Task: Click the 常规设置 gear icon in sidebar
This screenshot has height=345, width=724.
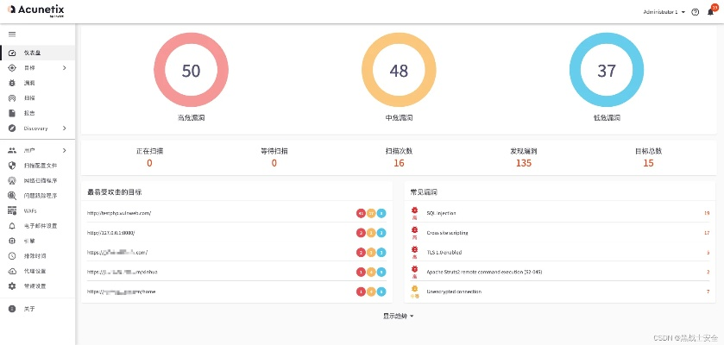Action: [12, 285]
